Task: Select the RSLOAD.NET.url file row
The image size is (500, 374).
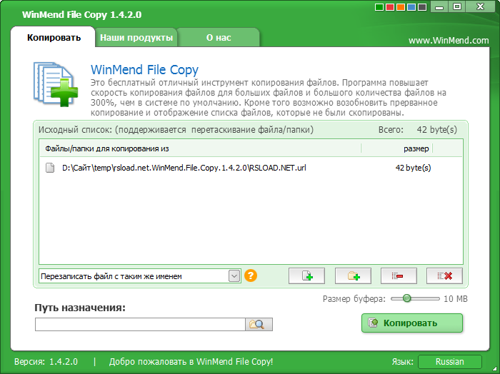Action: pyautogui.click(x=251, y=168)
